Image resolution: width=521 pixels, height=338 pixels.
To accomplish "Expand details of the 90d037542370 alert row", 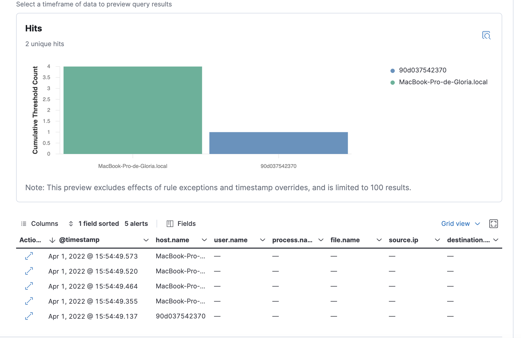I will (28, 316).
